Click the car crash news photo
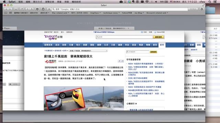The height and width of the screenshot is (123, 220). coord(84,98)
